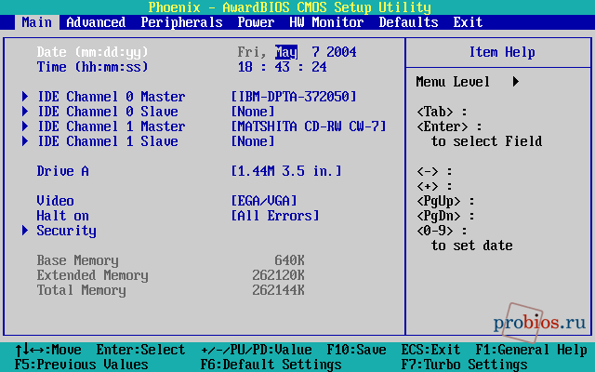This screenshot has height=372, width=595.
Task: Select IDE Channel 0 Master label
Action: [112, 97]
